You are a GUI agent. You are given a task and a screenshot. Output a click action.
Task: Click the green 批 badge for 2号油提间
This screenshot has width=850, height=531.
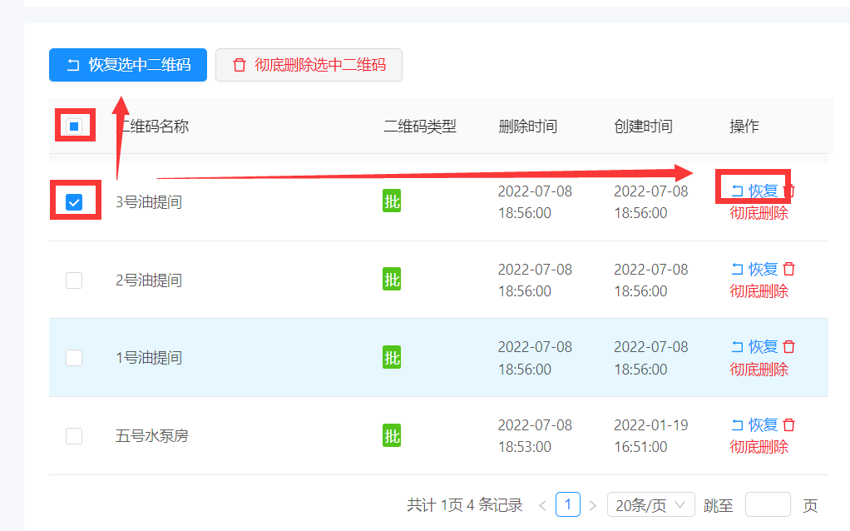click(392, 280)
